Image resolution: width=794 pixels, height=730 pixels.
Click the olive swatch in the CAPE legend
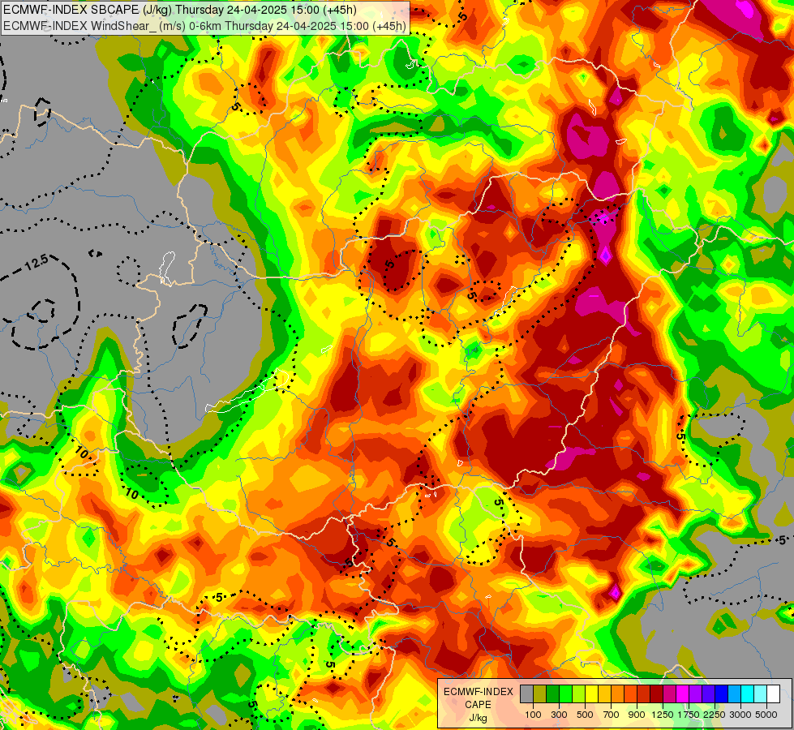(540, 693)
